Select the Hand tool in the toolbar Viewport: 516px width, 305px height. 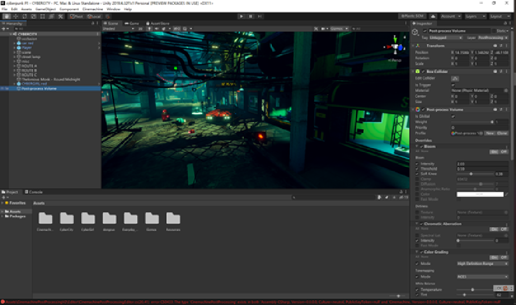pyautogui.click(x=6, y=16)
